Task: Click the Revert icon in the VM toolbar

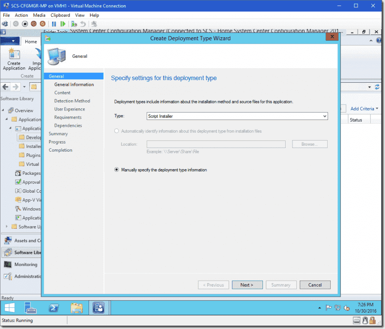Action: point(82,24)
